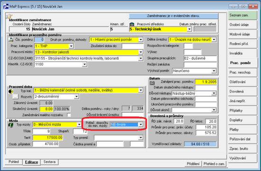Screen dimensions: 261x171
Task: Click ŘD zák. nárok 20.0 field
Action: pos(178,121)
